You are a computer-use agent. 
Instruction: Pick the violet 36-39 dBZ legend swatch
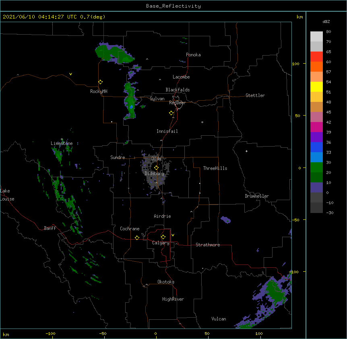tap(316, 137)
